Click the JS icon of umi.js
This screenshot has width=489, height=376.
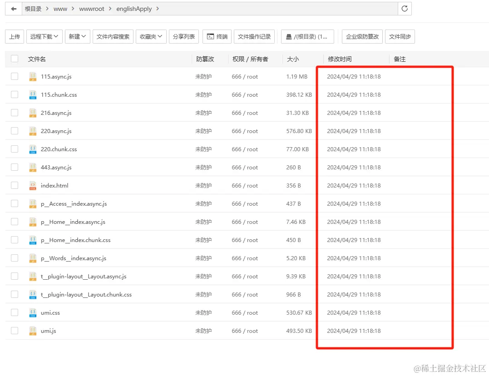33,331
